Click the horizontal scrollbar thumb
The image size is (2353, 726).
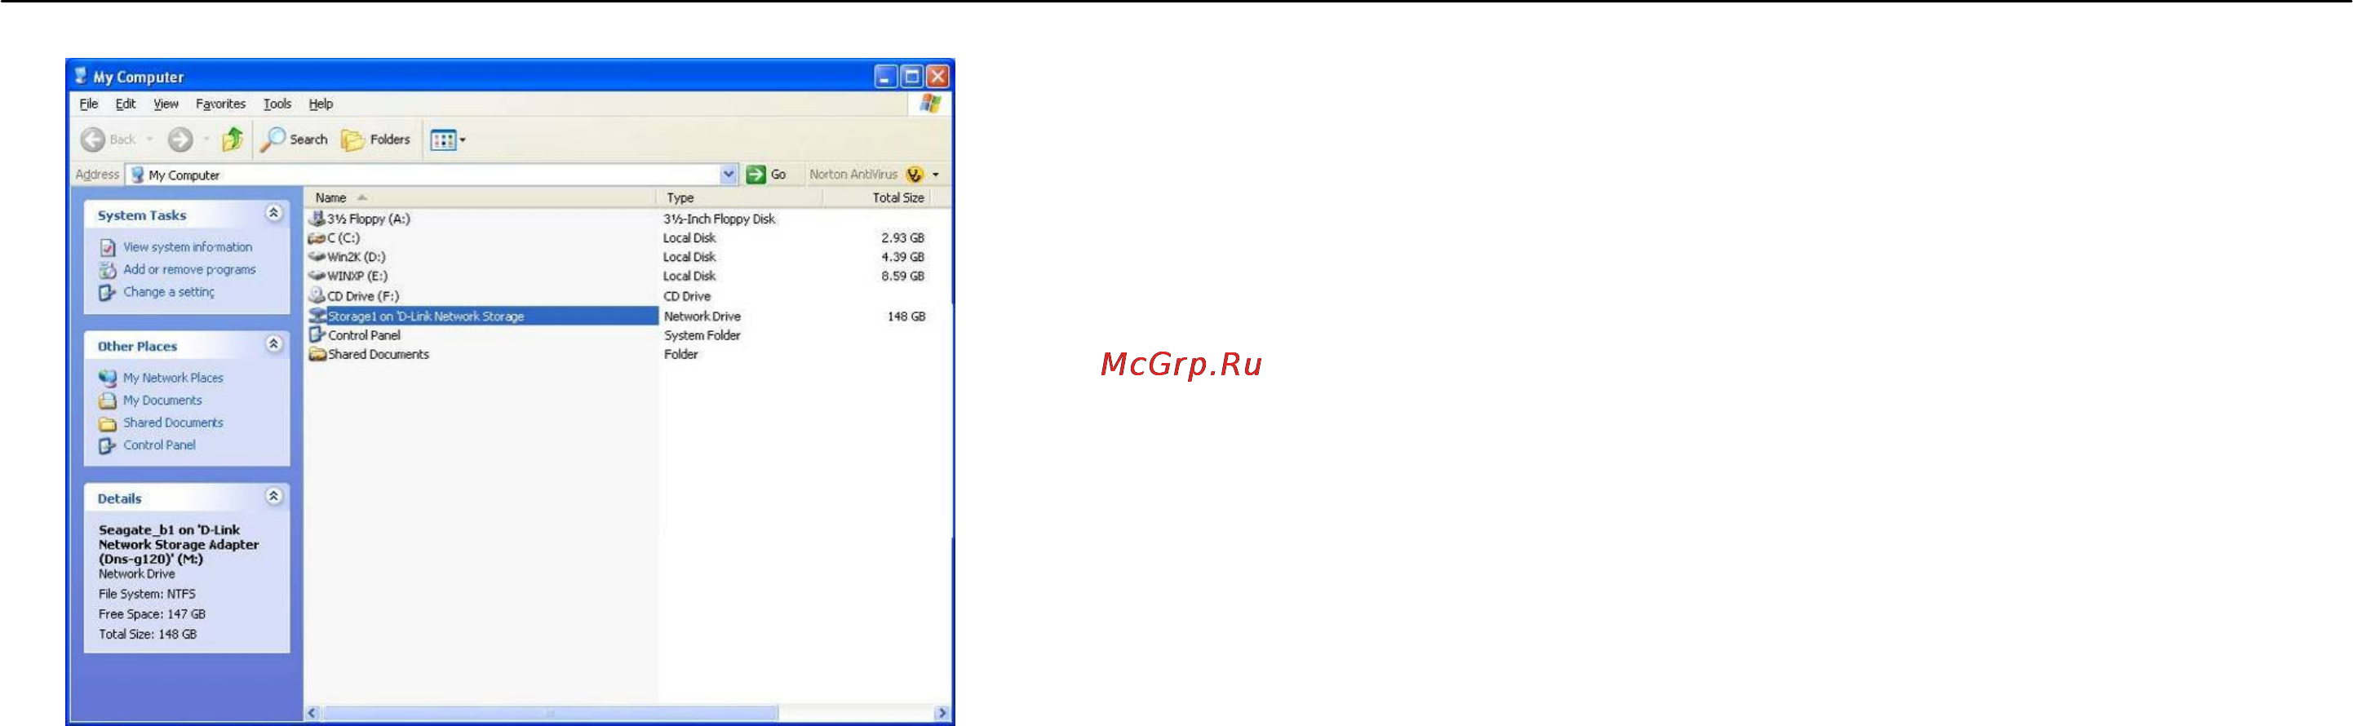tap(550, 712)
